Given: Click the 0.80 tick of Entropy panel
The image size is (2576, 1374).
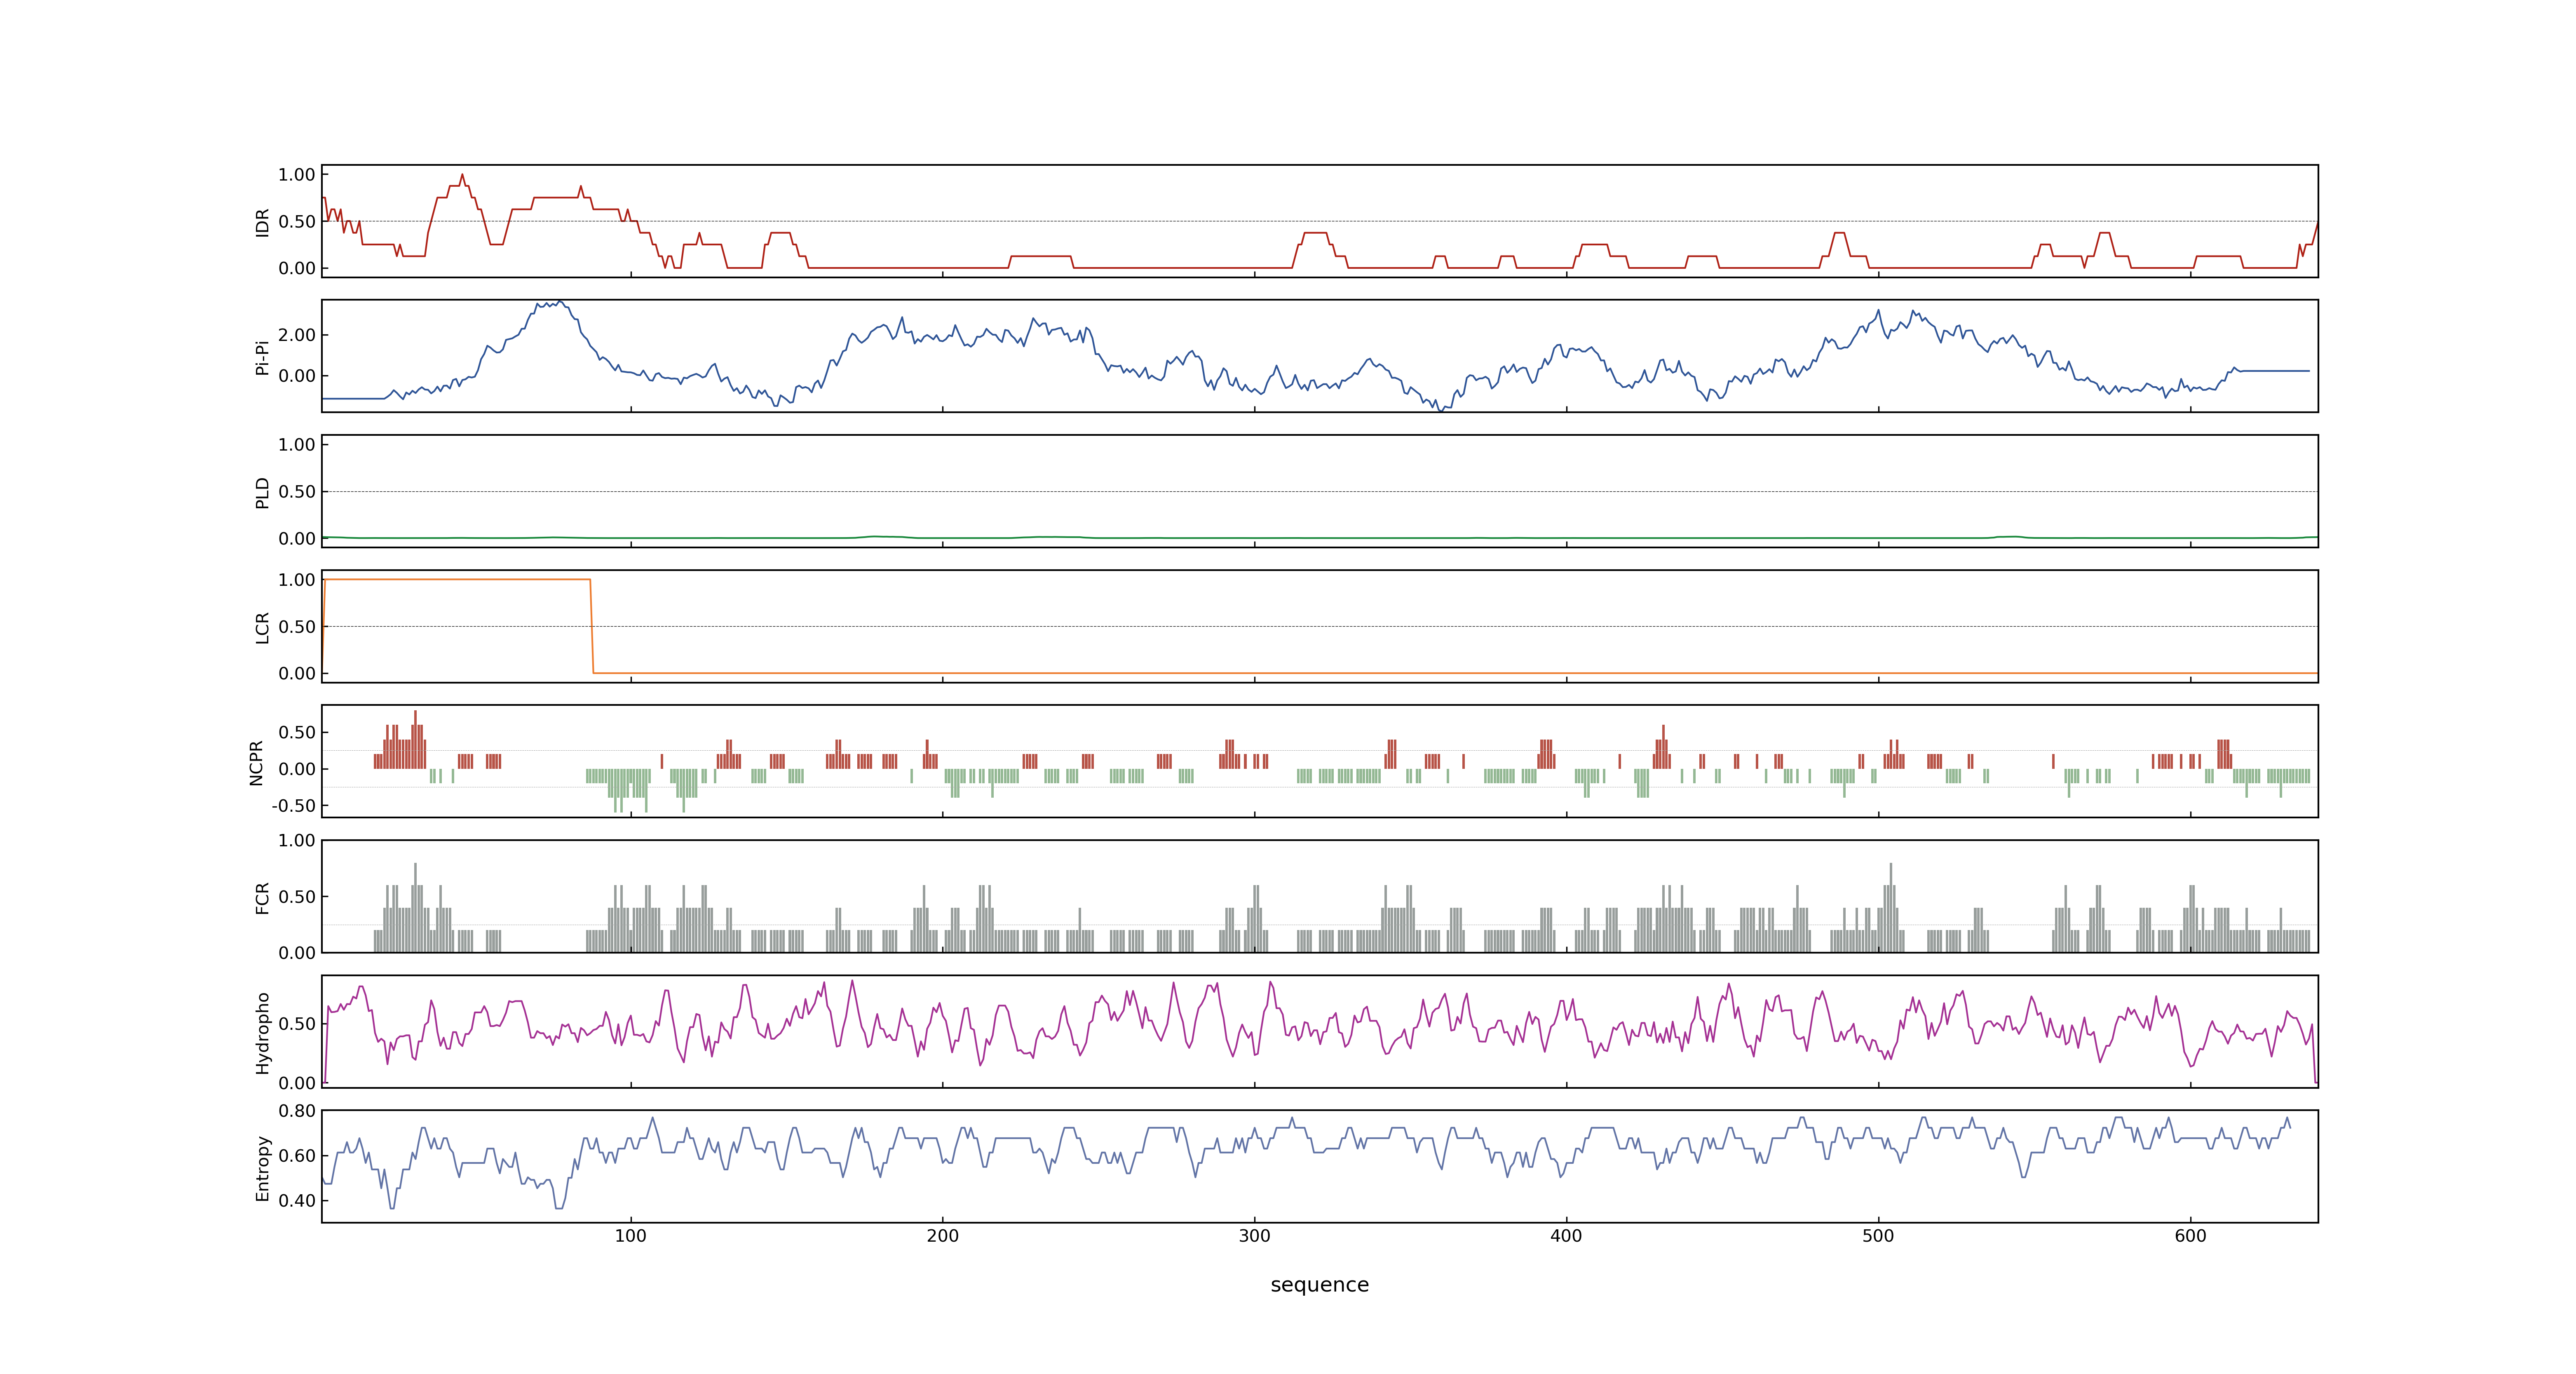Looking at the screenshot, I should coord(297,1111).
